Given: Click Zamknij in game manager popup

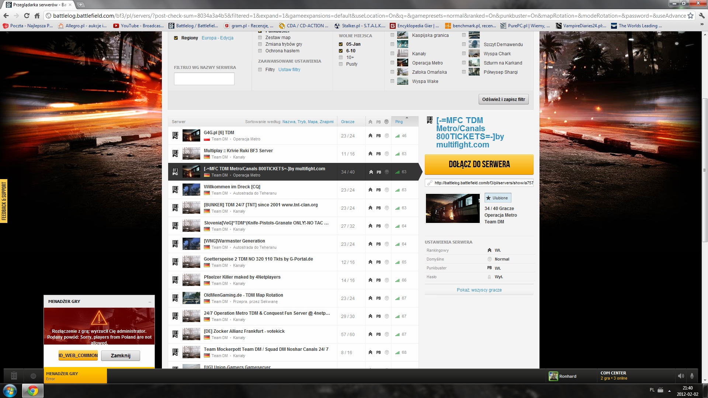Looking at the screenshot, I should click(121, 356).
